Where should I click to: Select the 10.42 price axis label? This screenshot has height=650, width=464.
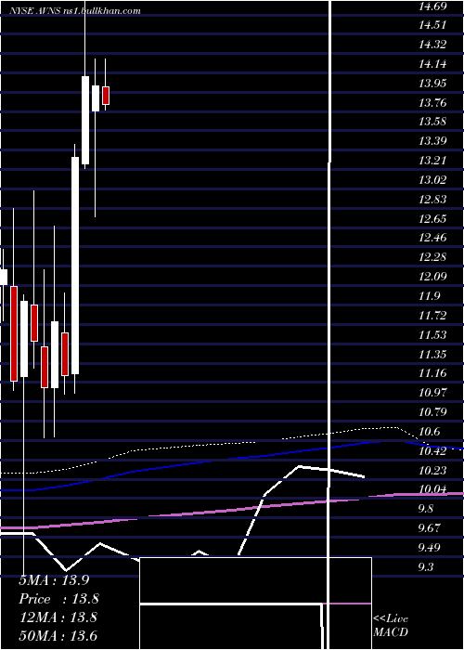point(432,451)
